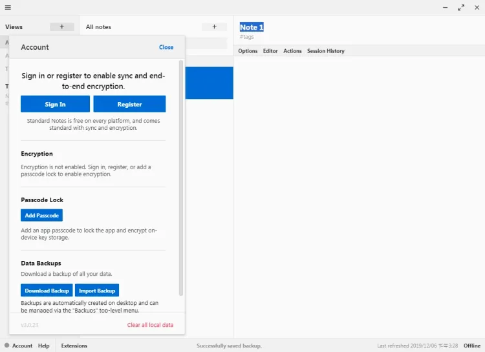Close the Account panel

(x=166, y=47)
